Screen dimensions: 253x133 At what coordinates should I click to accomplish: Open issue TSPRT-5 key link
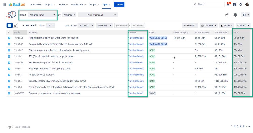[x=18, y=87]
